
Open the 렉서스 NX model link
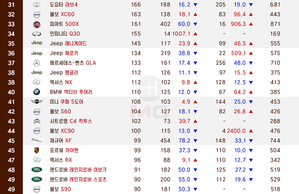tap(61, 82)
